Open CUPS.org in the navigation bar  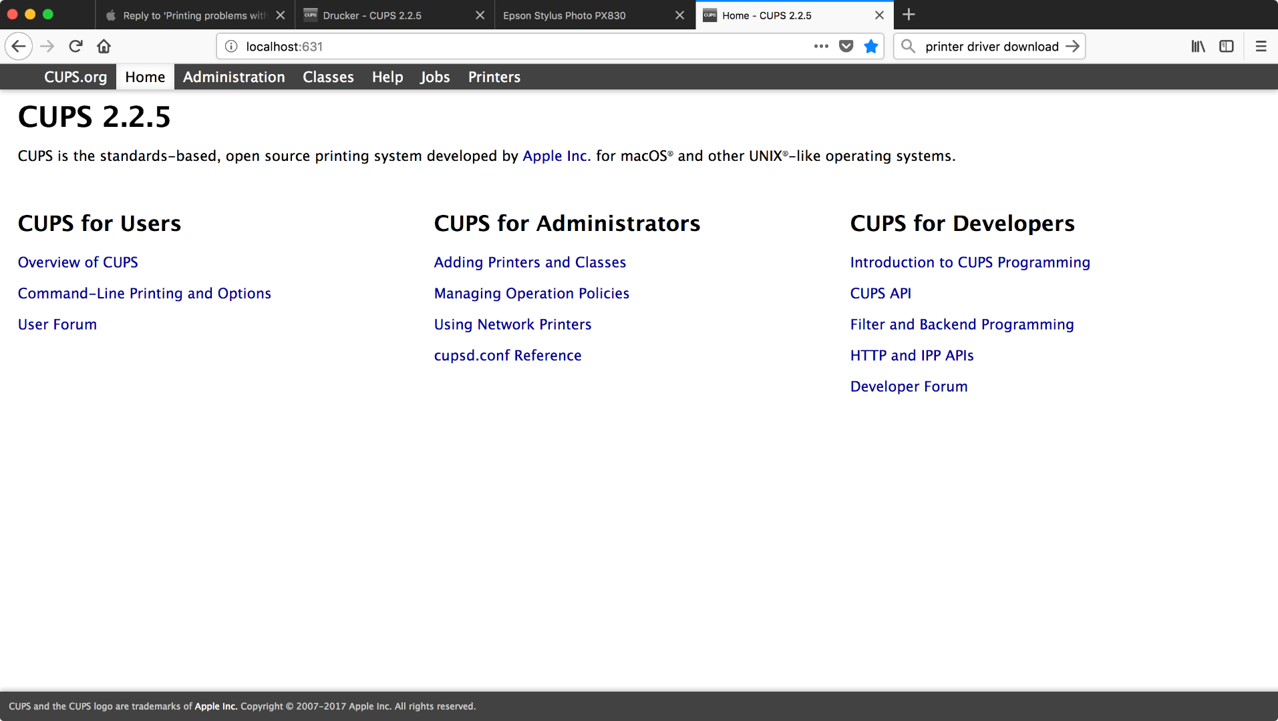tap(75, 77)
